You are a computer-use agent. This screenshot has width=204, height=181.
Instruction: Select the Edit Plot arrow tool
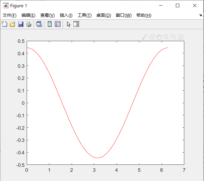point(68,24)
